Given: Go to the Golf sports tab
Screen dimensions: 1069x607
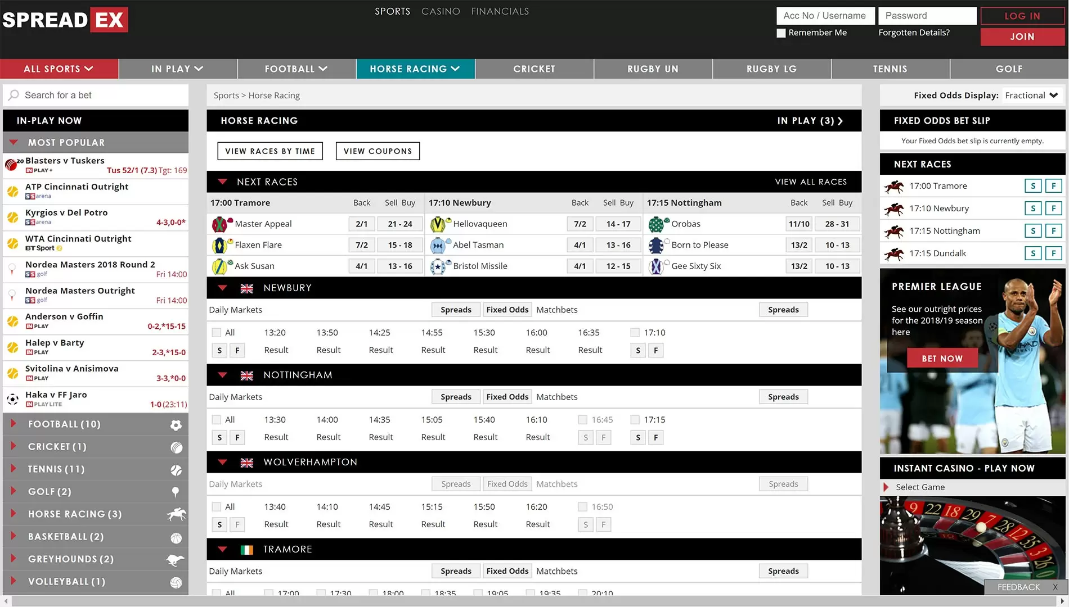Looking at the screenshot, I should [1009, 69].
